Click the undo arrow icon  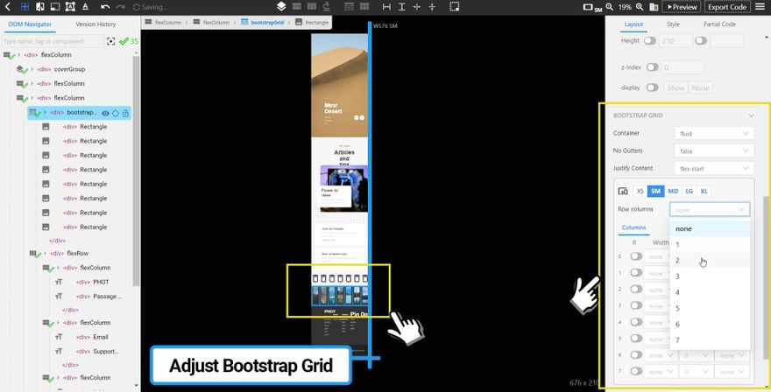click(x=105, y=7)
